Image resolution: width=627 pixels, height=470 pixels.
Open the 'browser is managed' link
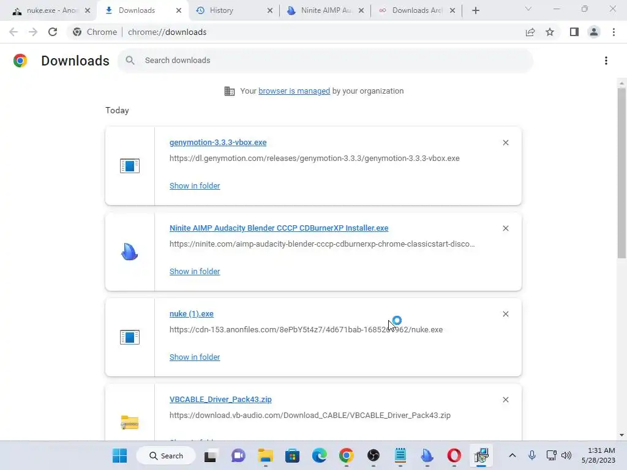coord(295,91)
